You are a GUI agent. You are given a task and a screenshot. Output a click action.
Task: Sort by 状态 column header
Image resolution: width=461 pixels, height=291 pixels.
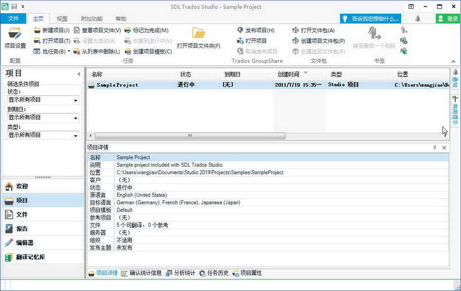tap(198, 74)
